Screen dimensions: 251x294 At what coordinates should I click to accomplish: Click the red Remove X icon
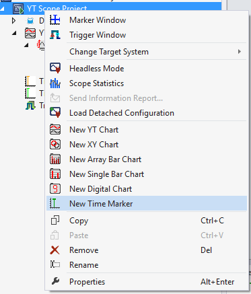tap(55, 250)
